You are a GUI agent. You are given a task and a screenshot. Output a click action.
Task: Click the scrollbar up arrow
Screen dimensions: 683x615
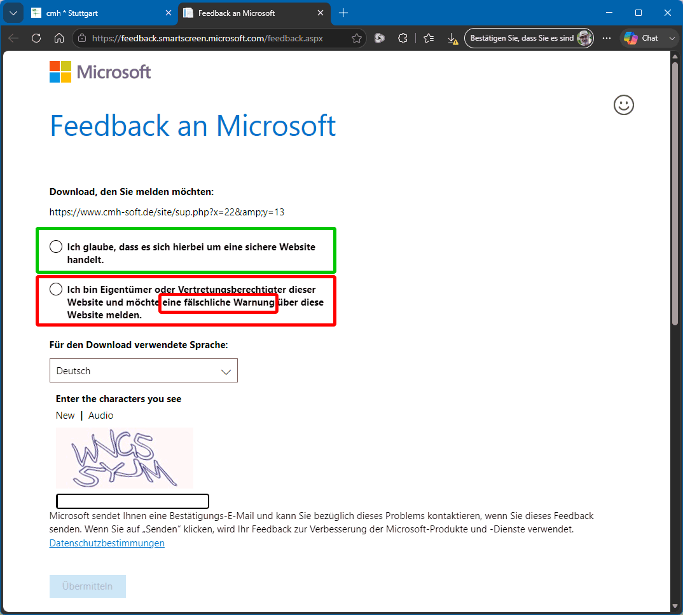tap(675, 57)
